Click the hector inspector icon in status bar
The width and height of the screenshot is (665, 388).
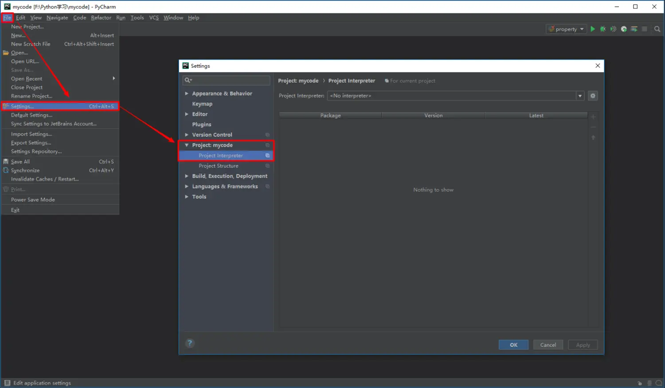pyautogui.click(x=649, y=383)
